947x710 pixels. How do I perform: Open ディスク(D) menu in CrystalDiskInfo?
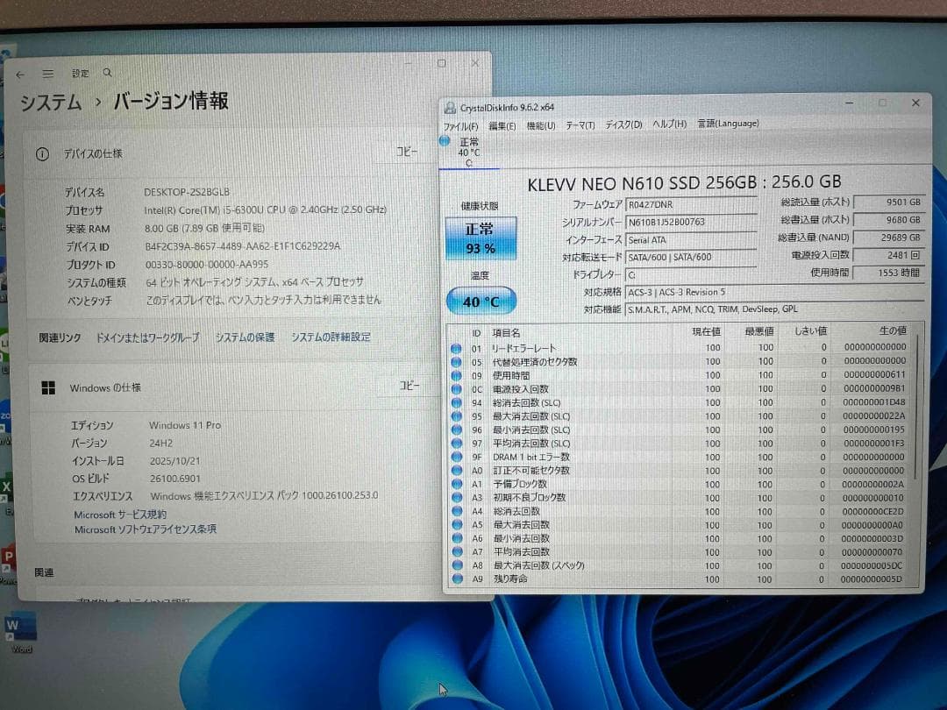(623, 124)
